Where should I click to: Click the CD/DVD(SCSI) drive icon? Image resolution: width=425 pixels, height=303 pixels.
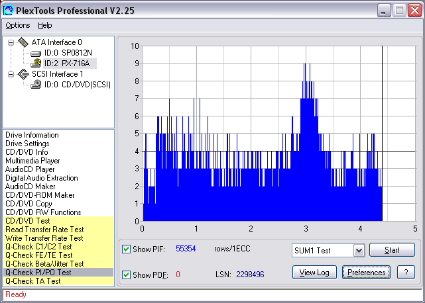coord(36,85)
